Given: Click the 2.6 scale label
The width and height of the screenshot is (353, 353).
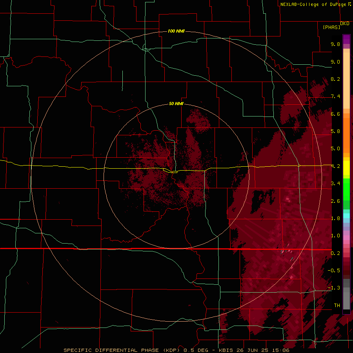Looking at the screenshot, I should point(335,201).
